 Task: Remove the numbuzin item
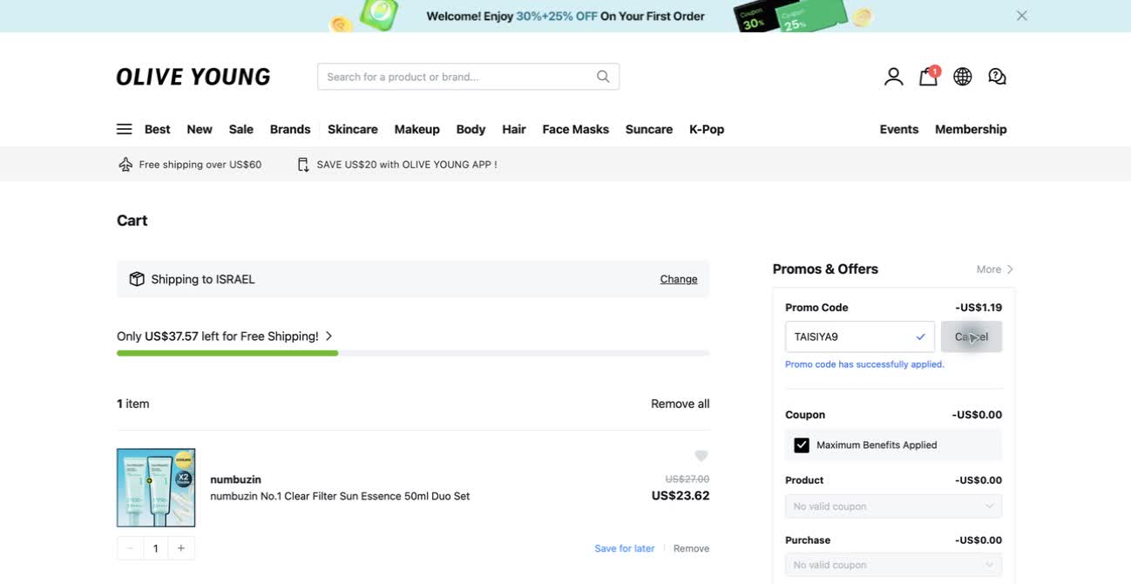pos(692,548)
